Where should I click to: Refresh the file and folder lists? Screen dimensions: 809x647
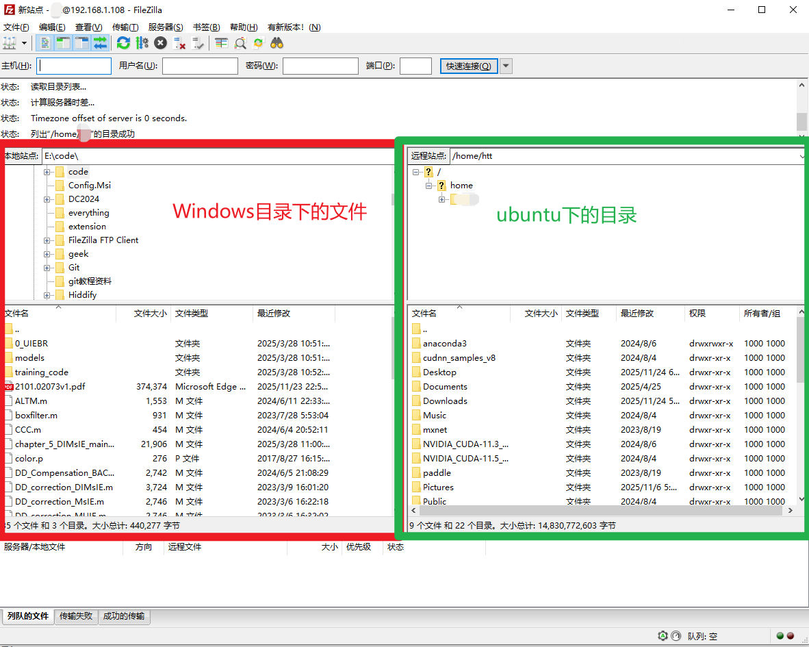point(123,43)
